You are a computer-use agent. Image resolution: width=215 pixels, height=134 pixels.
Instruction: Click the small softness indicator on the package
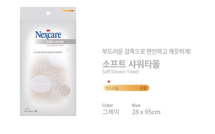[x=67, y=10]
